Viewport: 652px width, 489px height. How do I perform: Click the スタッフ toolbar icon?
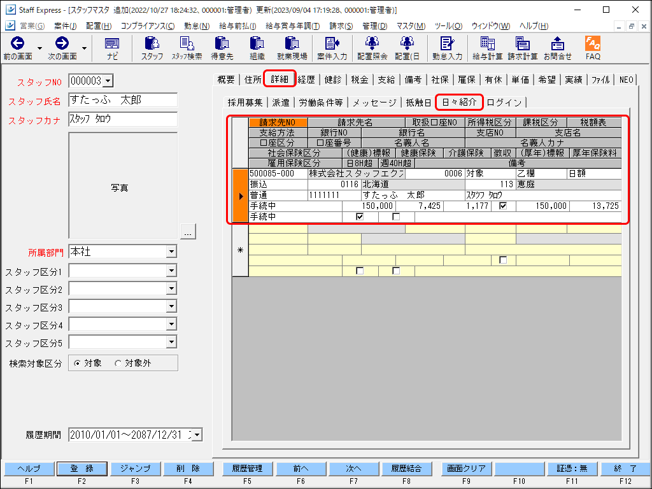point(152,48)
